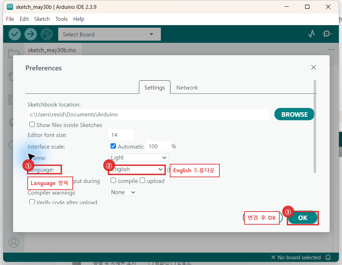Click the Interface scale label
Image resolution: width=342 pixels, height=265 pixels.
(46, 146)
